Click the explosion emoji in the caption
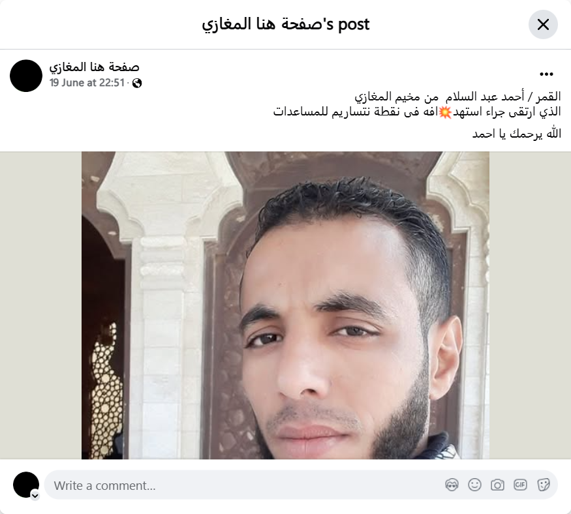 click(445, 112)
